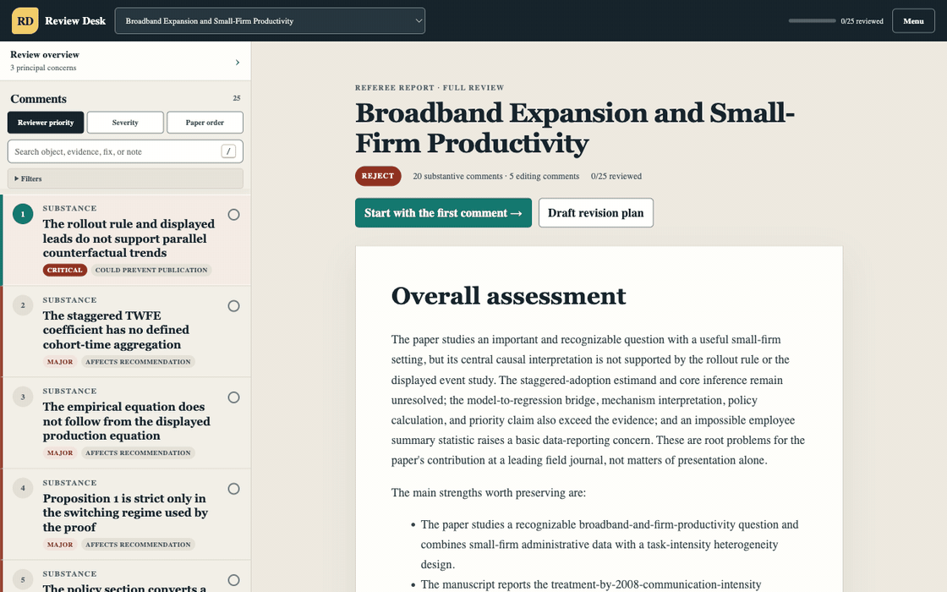Screen dimensions: 947x592
Task: Mark comment 1 rollout rule as reviewed
Action: click(x=233, y=215)
